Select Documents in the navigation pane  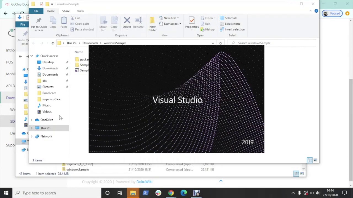point(50,75)
